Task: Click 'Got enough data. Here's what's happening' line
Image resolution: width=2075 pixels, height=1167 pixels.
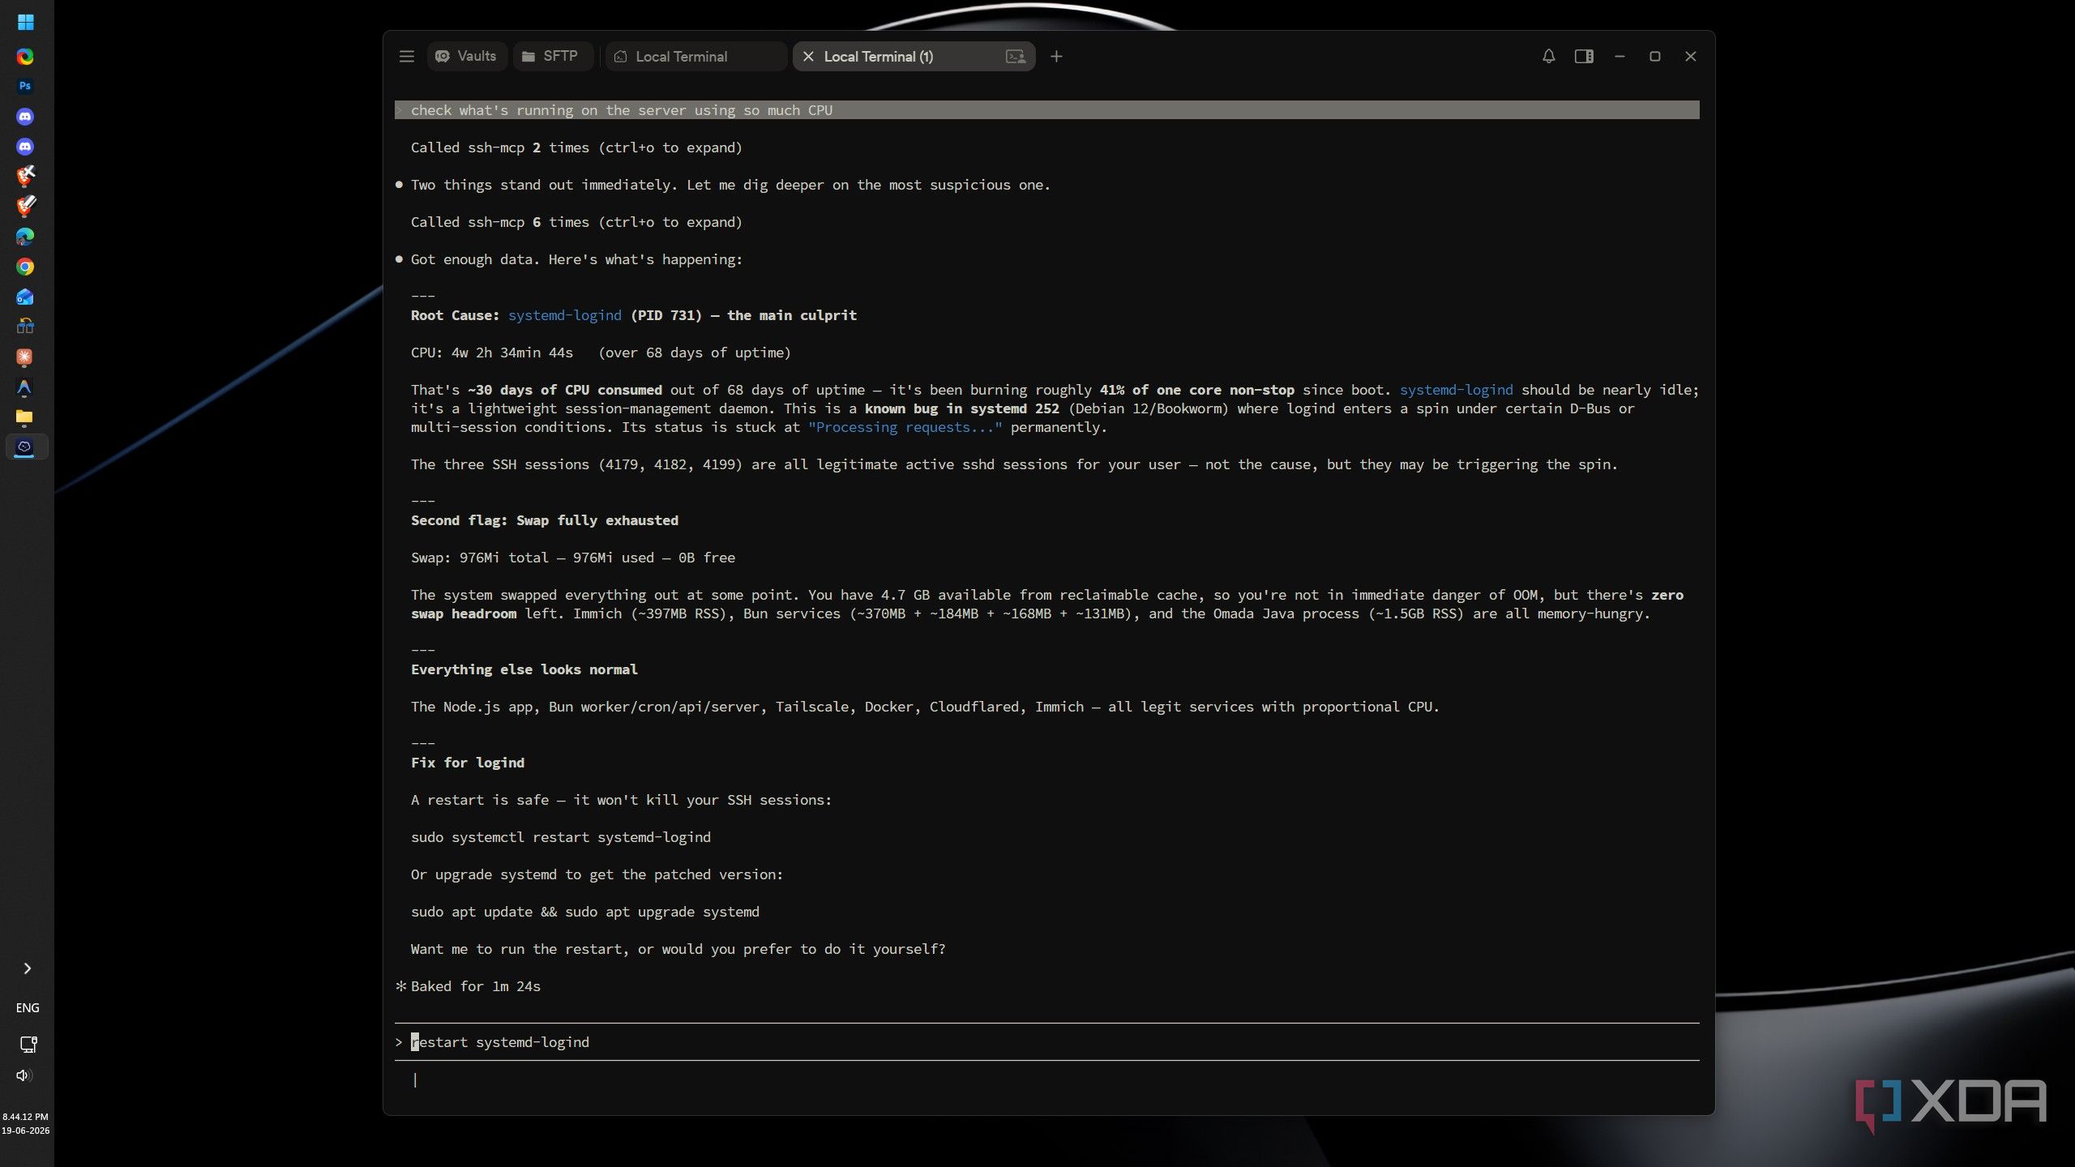Action: (x=575, y=259)
